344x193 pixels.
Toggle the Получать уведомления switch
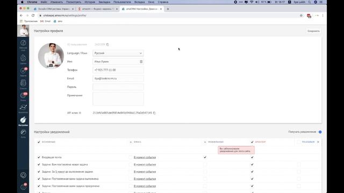tap(320, 132)
